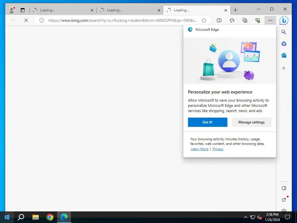Add this page to favorites star
Viewport: 297px width, 223px height.
click(x=204, y=20)
